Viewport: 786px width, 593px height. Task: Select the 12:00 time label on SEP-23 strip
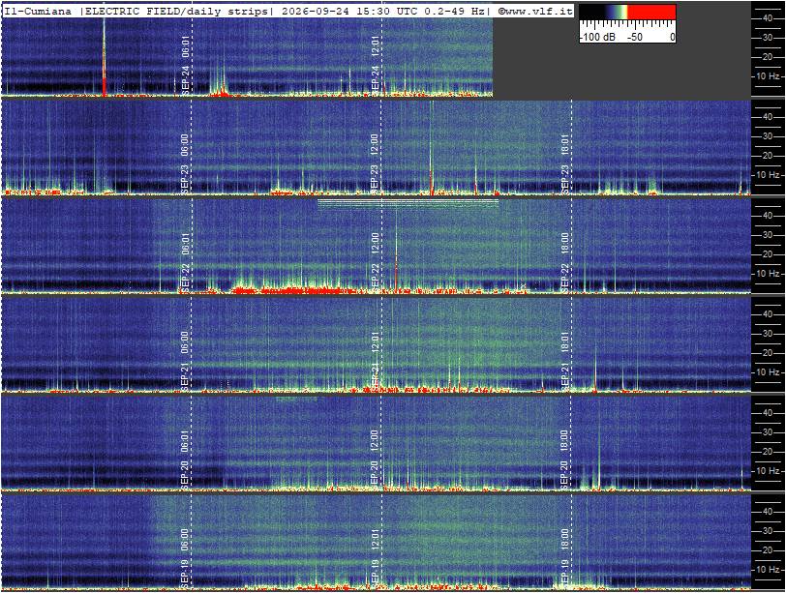(376, 146)
